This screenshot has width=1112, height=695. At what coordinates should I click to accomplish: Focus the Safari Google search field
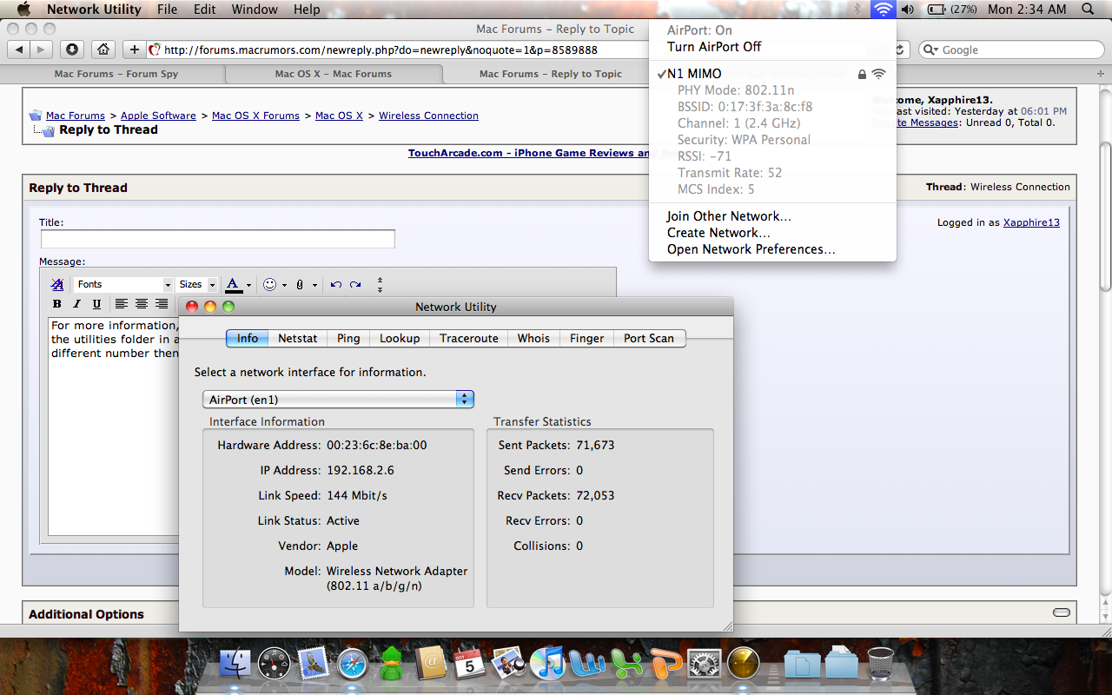pos(1010,50)
